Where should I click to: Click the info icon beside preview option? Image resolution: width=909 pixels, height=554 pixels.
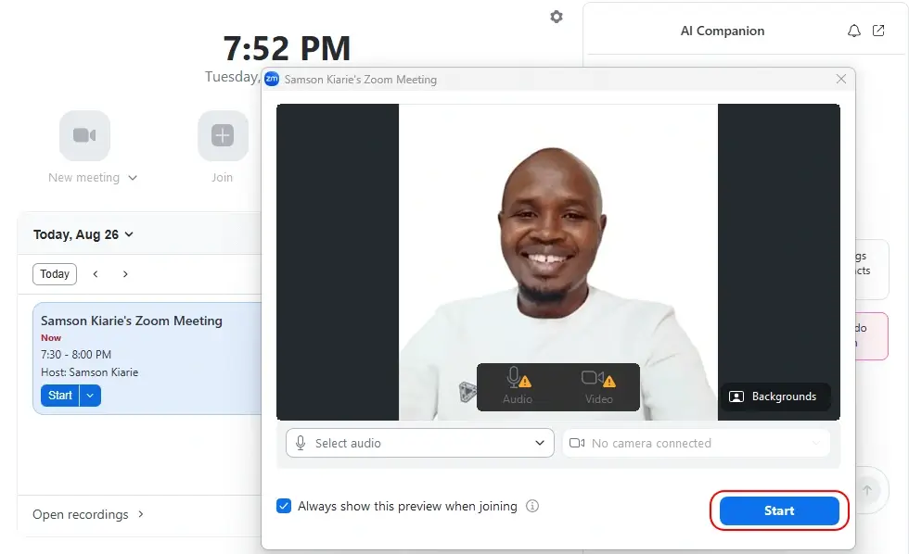pyautogui.click(x=532, y=506)
